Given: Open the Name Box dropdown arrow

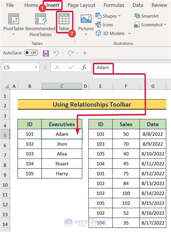Looking at the screenshot, I should click(36, 67).
